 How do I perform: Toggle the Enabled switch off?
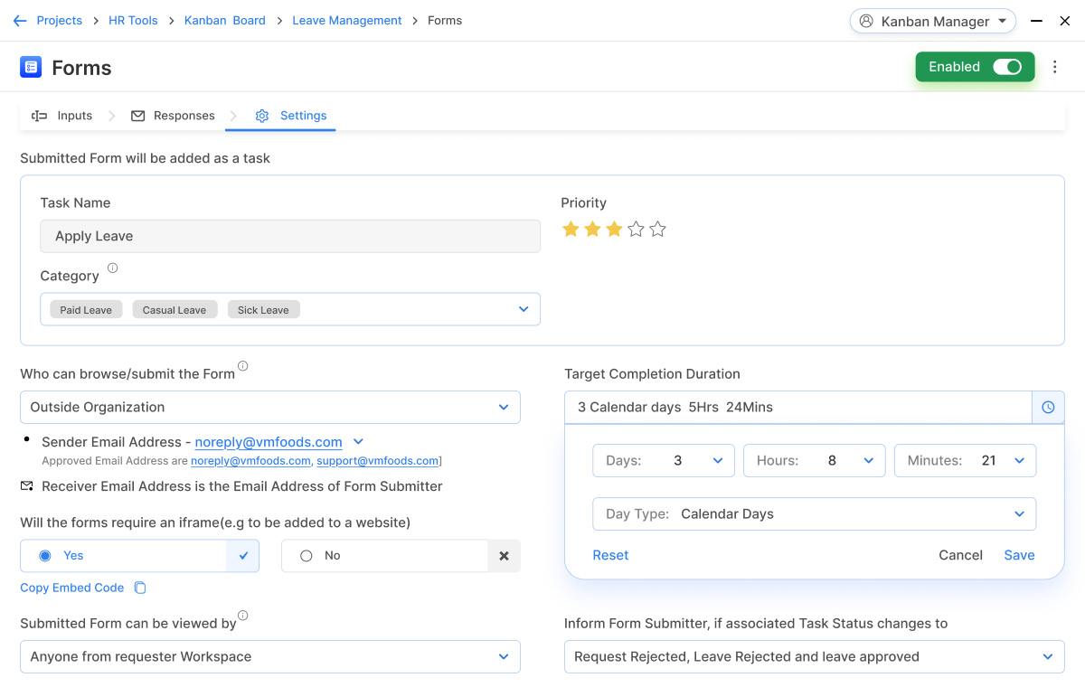[x=1006, y=67]
